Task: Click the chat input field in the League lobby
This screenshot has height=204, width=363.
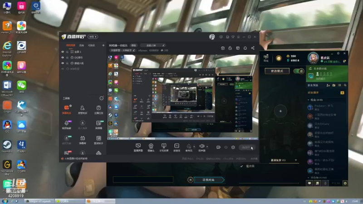Action: click(x=143, y=180)
